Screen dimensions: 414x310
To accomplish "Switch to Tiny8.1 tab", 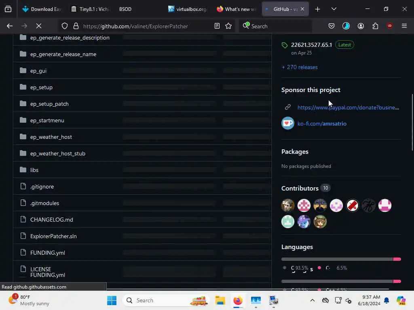I will [x=91, y=9].
